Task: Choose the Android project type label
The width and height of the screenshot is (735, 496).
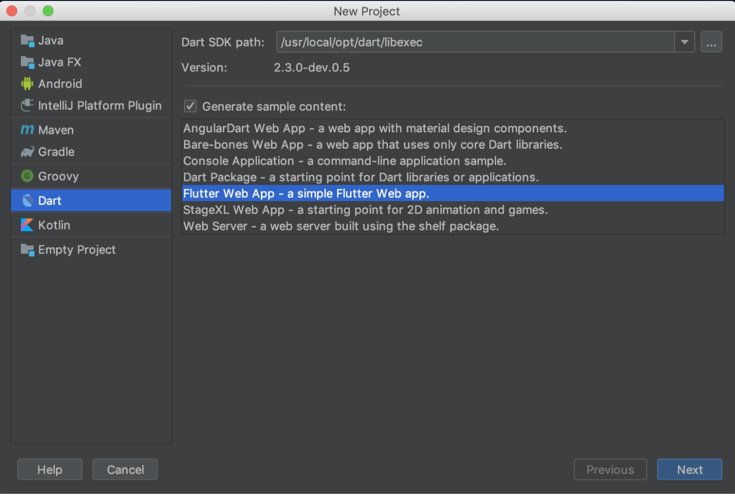Action: pyautogui.click(x=60, y=84)
